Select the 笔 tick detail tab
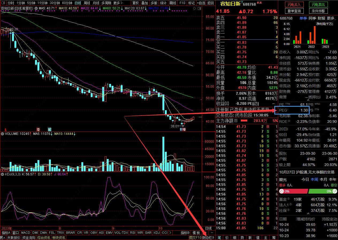The image size is (338, 240). pos(219,238)
